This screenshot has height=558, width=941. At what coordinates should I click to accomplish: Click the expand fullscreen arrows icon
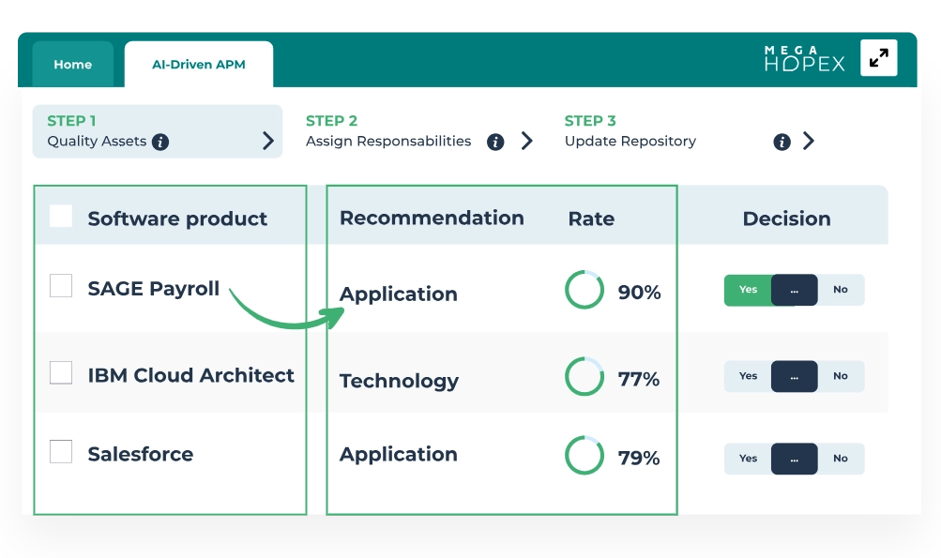pos(878,58)
